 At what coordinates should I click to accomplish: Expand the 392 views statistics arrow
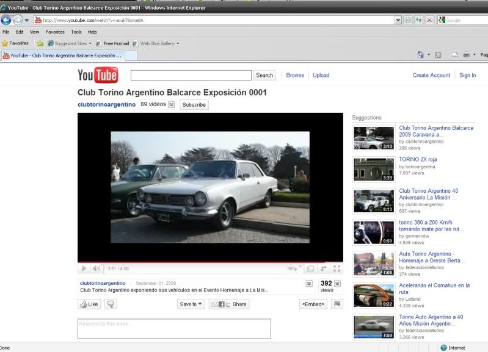337,283
